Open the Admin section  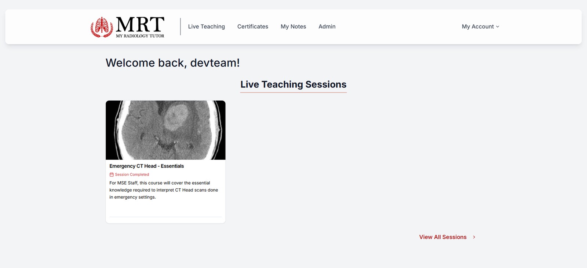327,27
